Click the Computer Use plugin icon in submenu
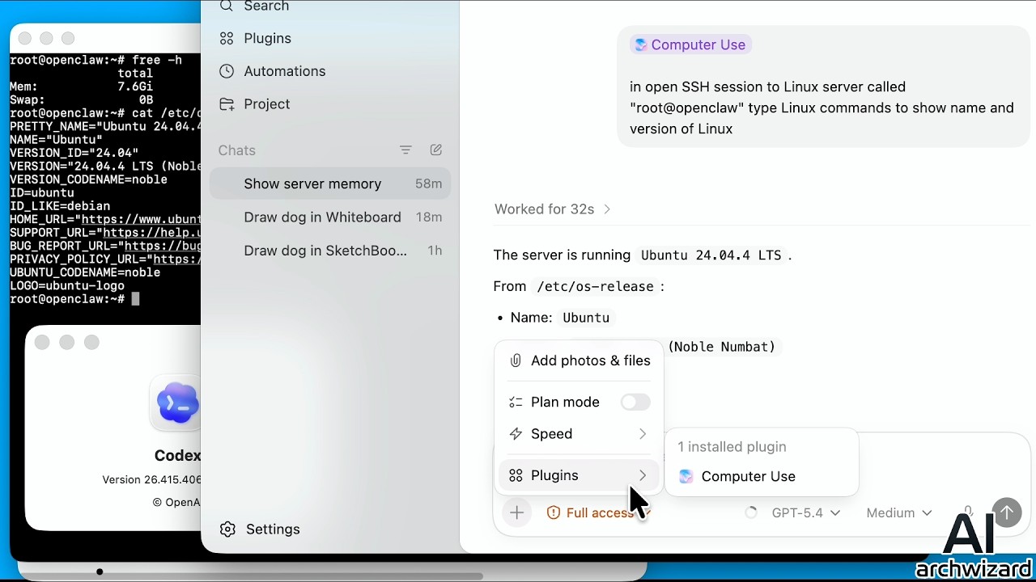This screenshot has width=1036, height=582. [686, 476]
